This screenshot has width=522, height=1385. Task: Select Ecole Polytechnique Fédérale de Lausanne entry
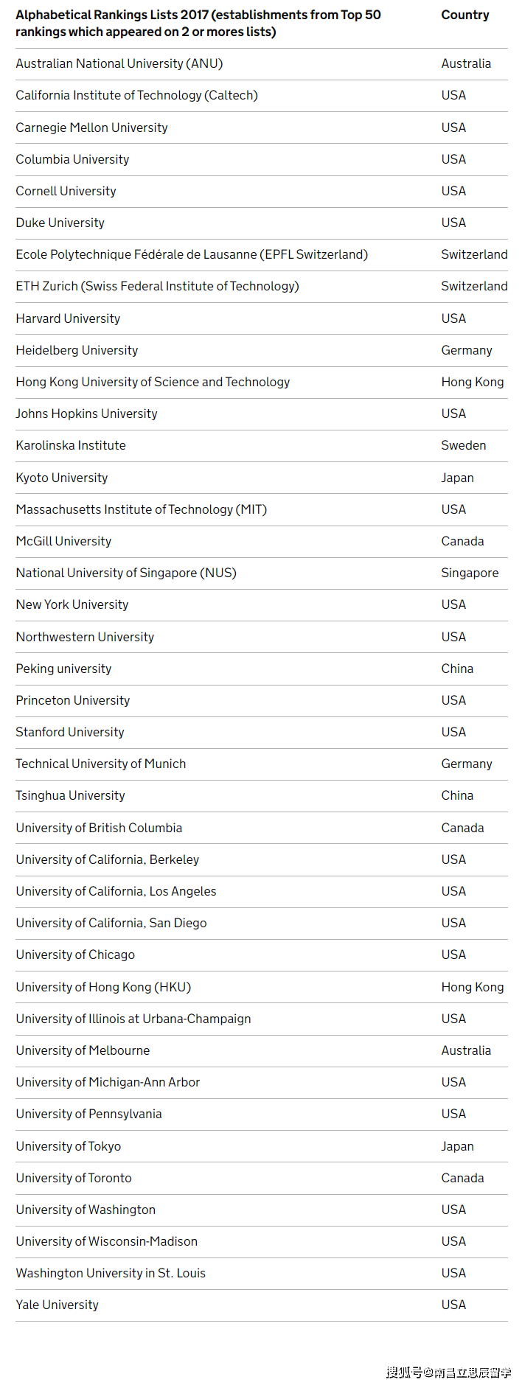pos(192,255)
